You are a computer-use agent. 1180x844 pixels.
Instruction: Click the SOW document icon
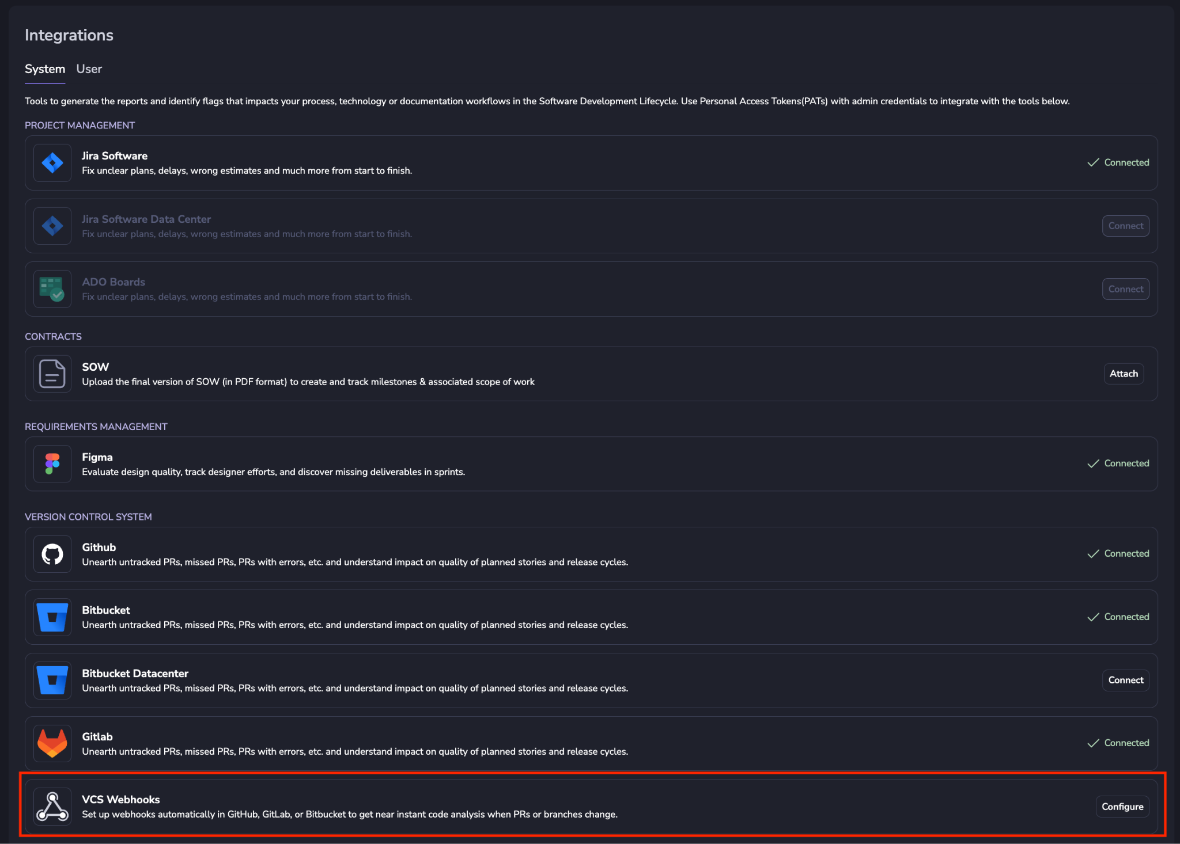52,374
